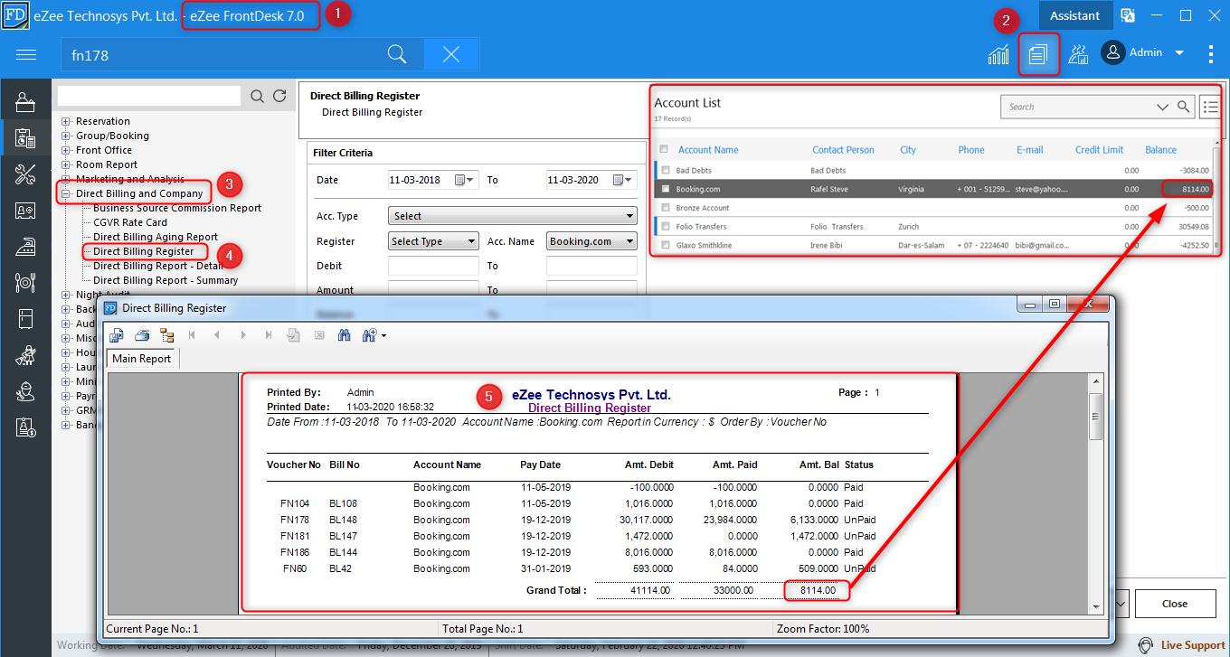Open the wrench tools sidebar icon

coord(25,174)
